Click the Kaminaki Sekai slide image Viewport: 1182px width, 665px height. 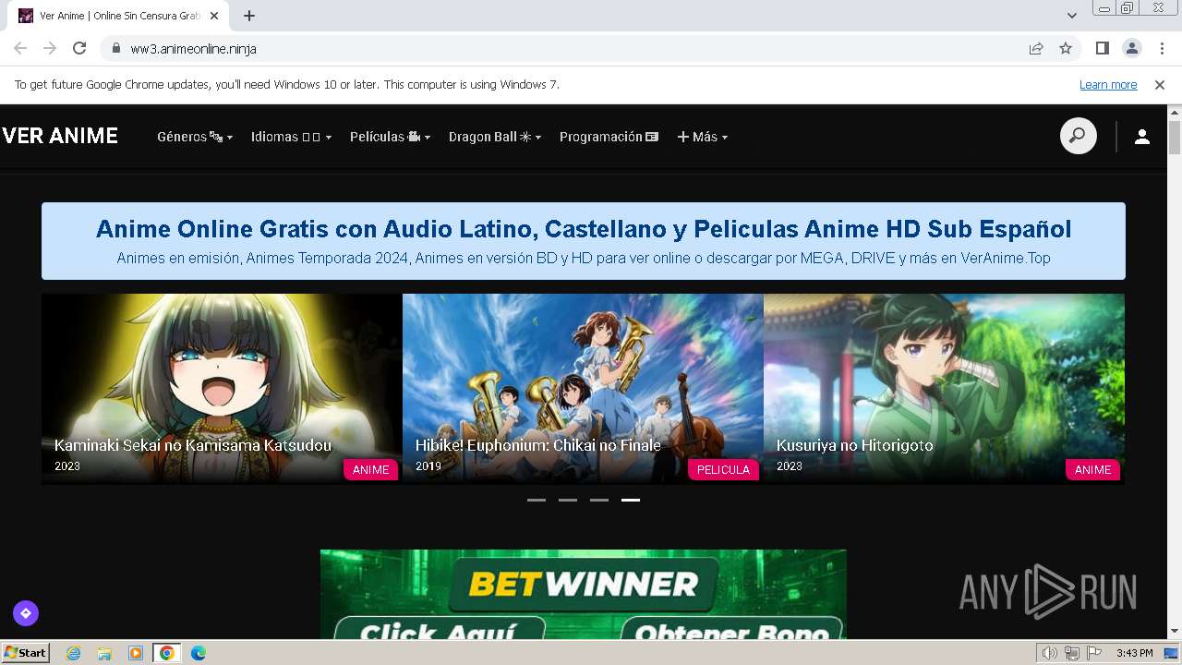click(x=222, y=389)
